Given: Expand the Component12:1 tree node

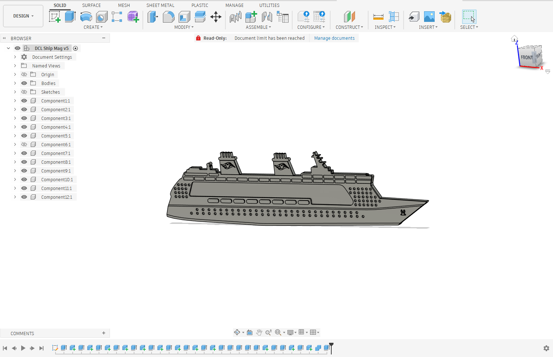Looking at the screenshot, I should tap(15, 197).
